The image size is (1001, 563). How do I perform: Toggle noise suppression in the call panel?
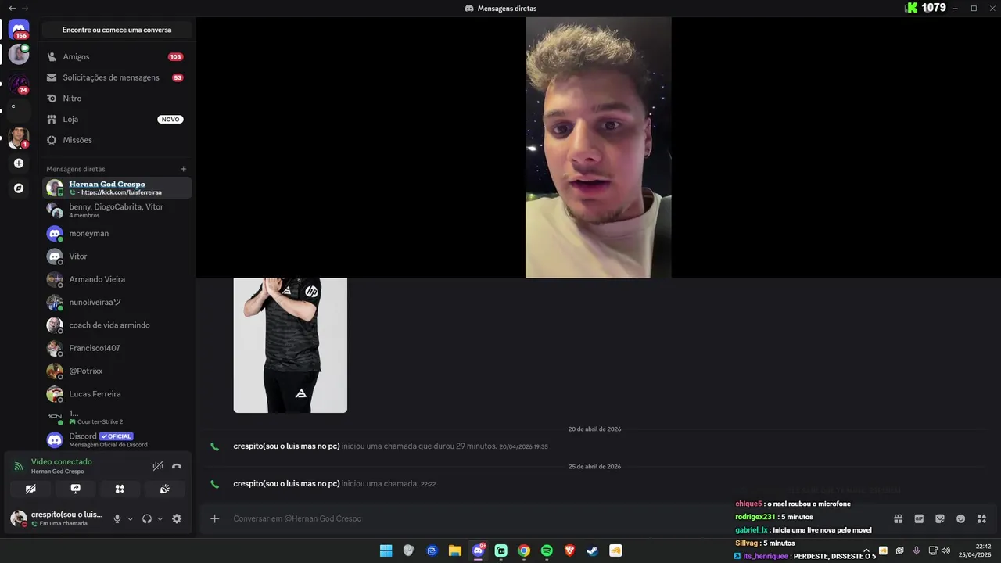pos(158,466)
